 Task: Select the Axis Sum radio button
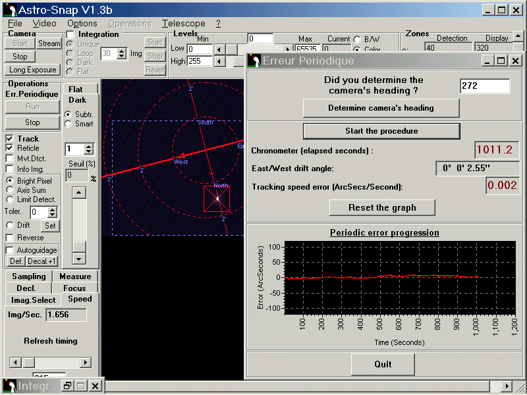coord(10,190)
